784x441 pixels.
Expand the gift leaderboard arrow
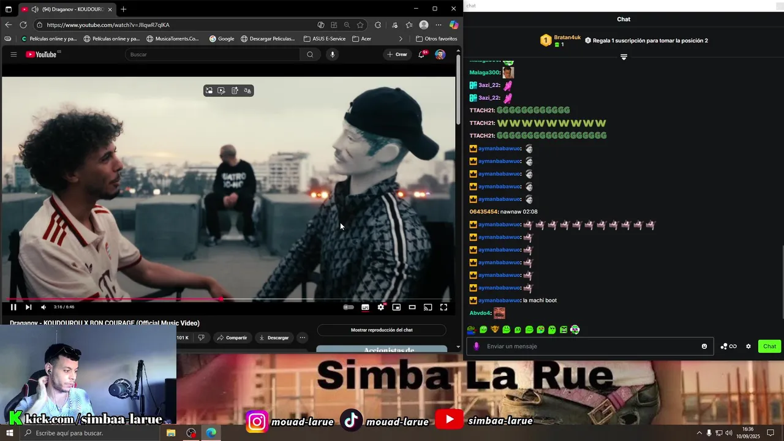tap(624, 57)
